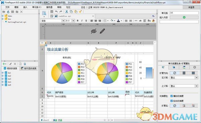
Task: Open the 文件 menu
Action: pyautogui.click(x=7, y=7)
